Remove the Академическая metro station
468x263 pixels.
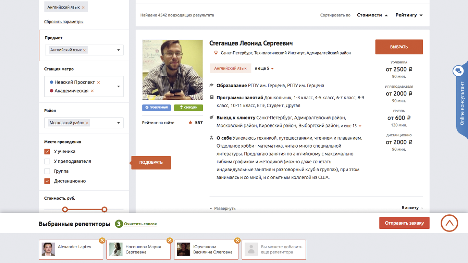(92, 91)
